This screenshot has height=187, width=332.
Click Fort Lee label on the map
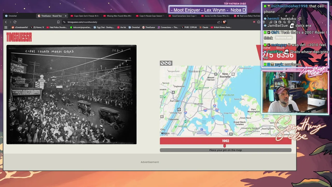point(174,101)
